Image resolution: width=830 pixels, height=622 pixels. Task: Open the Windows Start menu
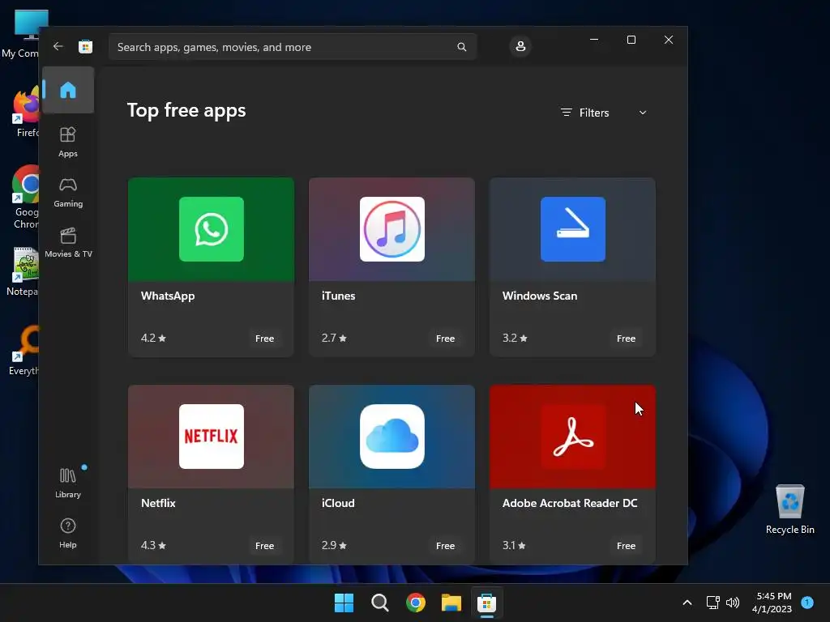point(344,603)
